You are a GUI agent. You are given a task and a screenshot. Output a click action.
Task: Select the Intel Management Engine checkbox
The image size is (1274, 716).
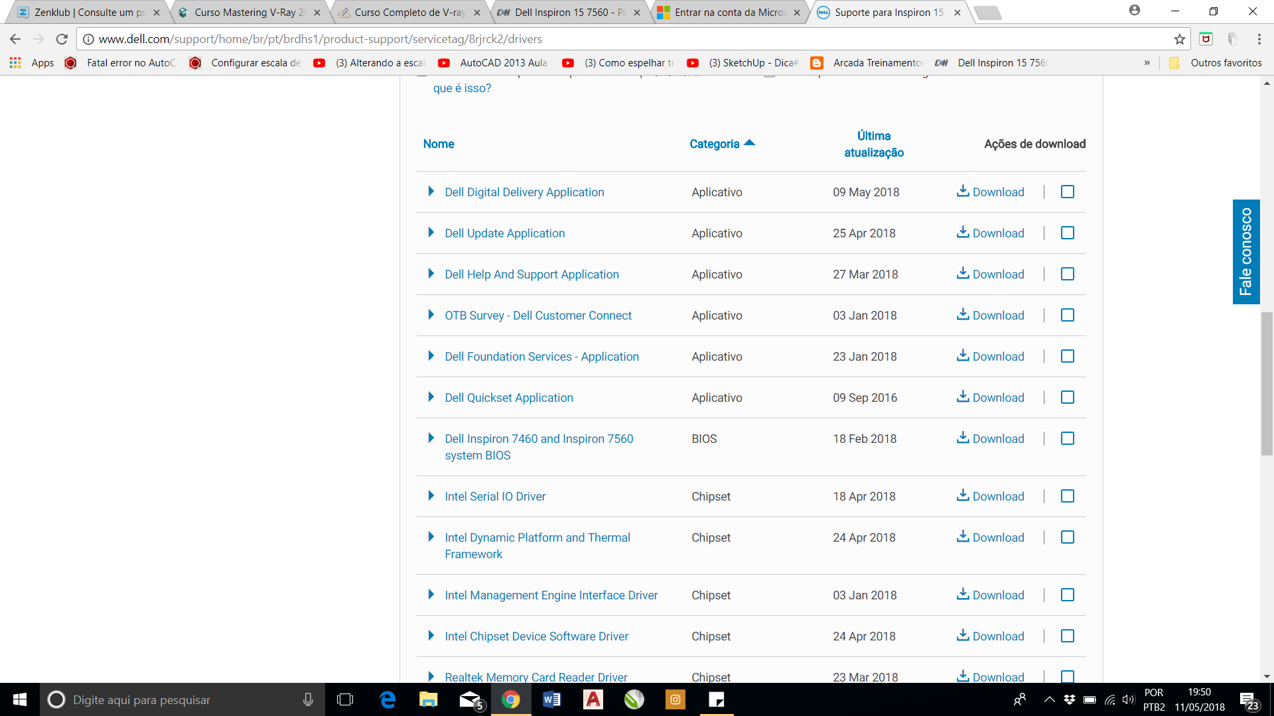tap(1068, 595)
